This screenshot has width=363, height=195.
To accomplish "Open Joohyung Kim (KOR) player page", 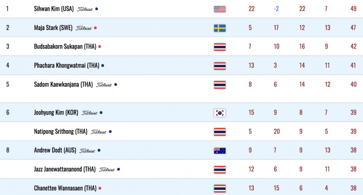I will tap(56, 113).
